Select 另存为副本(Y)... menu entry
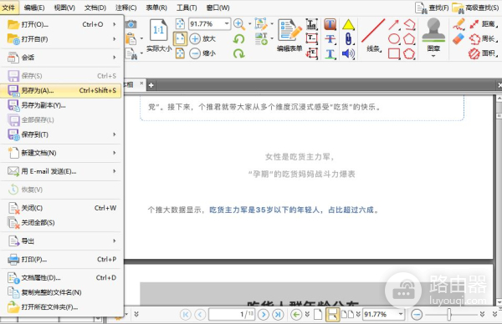The image size is (502, 324). click(61, 105)
